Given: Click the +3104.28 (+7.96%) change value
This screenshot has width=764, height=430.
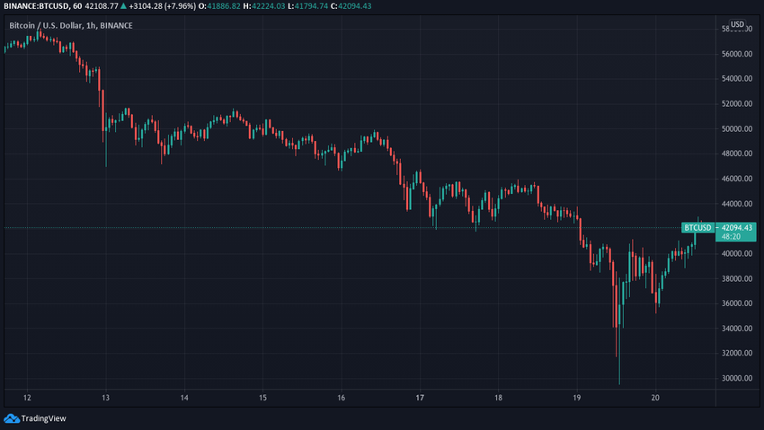Looking at the screenshot, I should (x=163, y=6).
